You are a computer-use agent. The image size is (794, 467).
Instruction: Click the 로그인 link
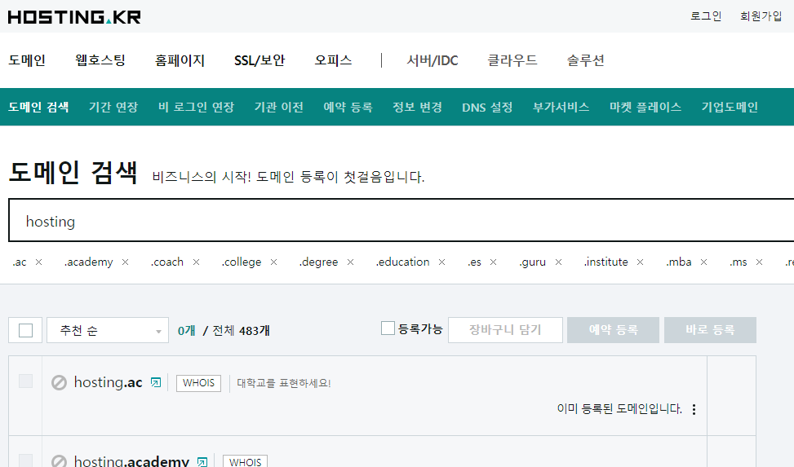pyautogui.click(x=706, y=16)
